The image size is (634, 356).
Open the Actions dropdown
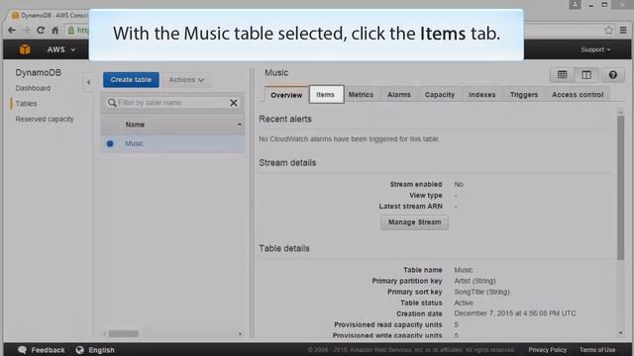coord(186,80)
